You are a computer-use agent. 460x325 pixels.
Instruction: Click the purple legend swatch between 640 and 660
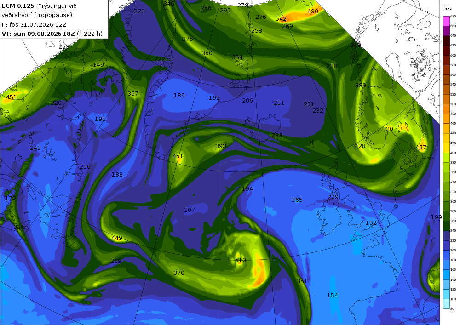tap(446, 31)
